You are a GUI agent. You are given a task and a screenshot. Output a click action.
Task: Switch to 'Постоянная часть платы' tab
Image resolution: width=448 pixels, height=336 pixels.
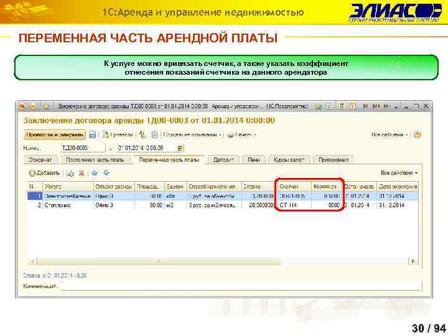95,160
